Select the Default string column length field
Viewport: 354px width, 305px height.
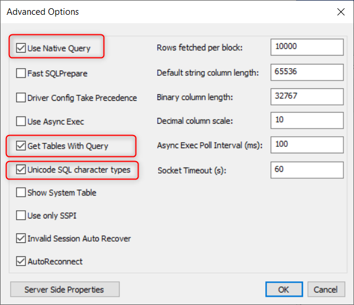coord(307,72)
